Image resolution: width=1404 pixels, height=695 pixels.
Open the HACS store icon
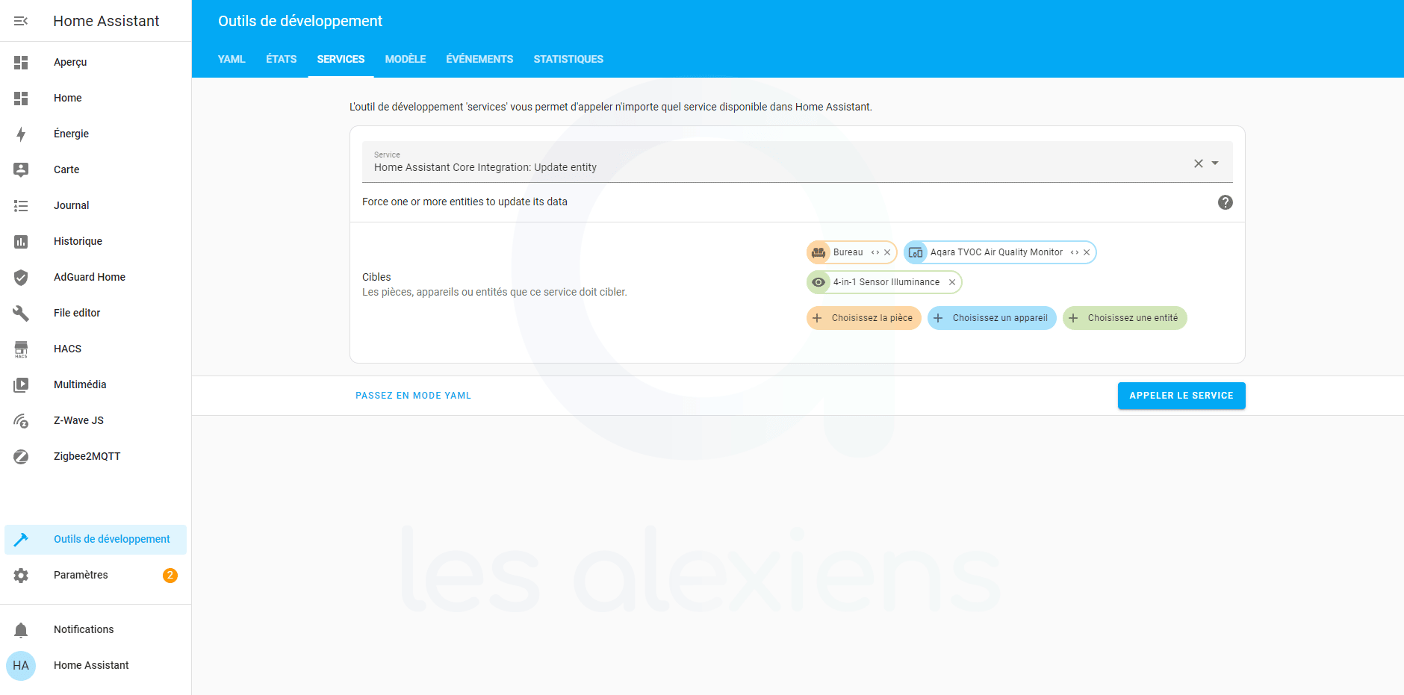[x=21, y=349]
